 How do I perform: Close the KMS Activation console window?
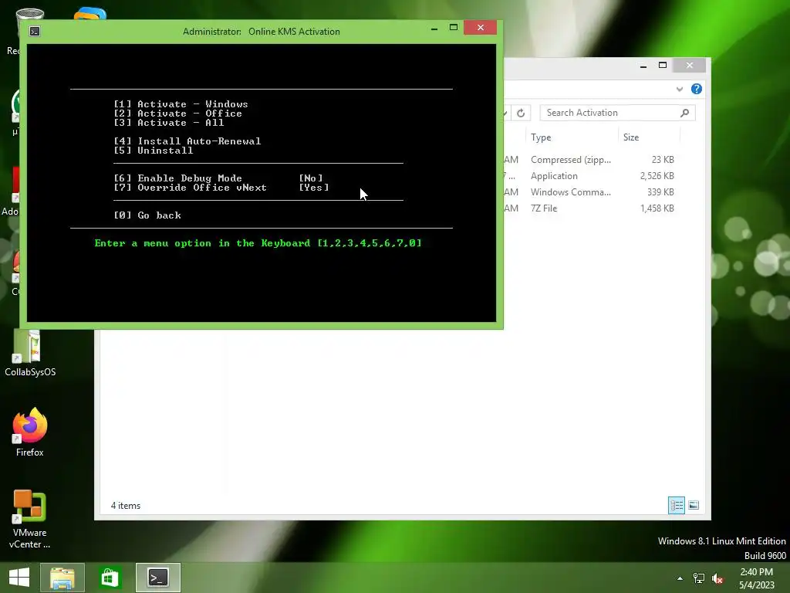[480, 28]
